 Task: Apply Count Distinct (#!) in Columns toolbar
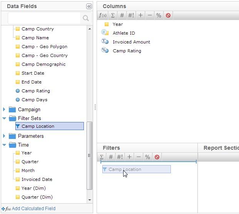tap(131, 15)
